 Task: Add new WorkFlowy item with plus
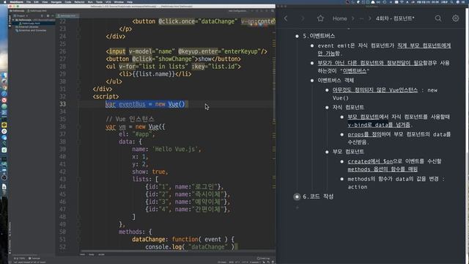(x=297, y=207)
